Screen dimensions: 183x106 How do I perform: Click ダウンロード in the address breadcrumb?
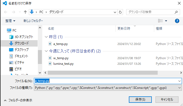click(56, 12)
